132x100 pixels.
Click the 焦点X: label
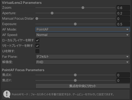[7, 75]
